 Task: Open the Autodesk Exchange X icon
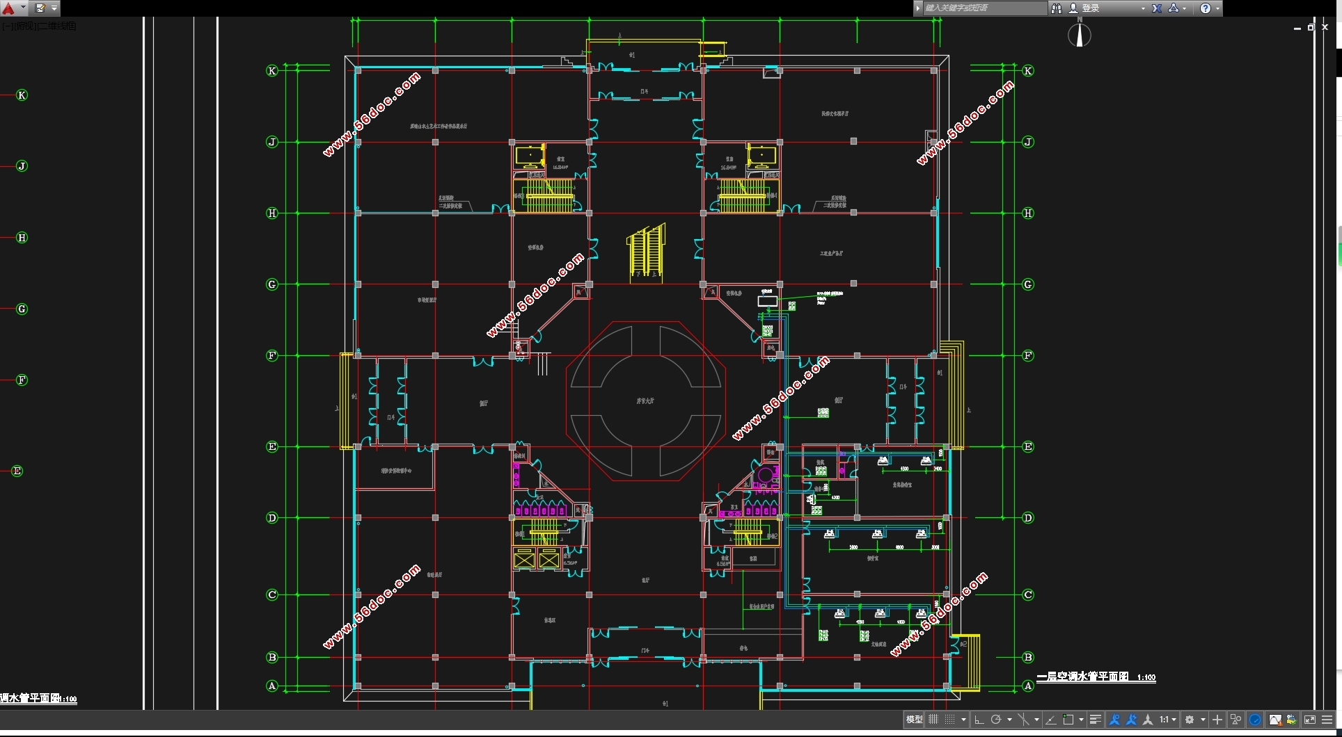1157,8
